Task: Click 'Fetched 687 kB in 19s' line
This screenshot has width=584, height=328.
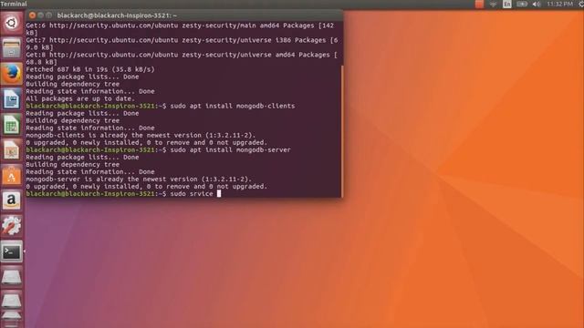Action: (90, 69)
